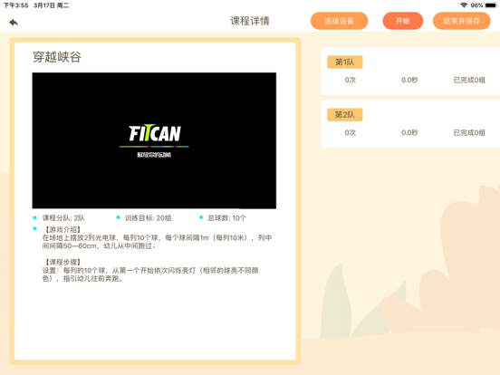Image resolution: width=500 pixels, height=375 pixels.
Task: Start the course with 开始 button
Action: pos(403,21)
